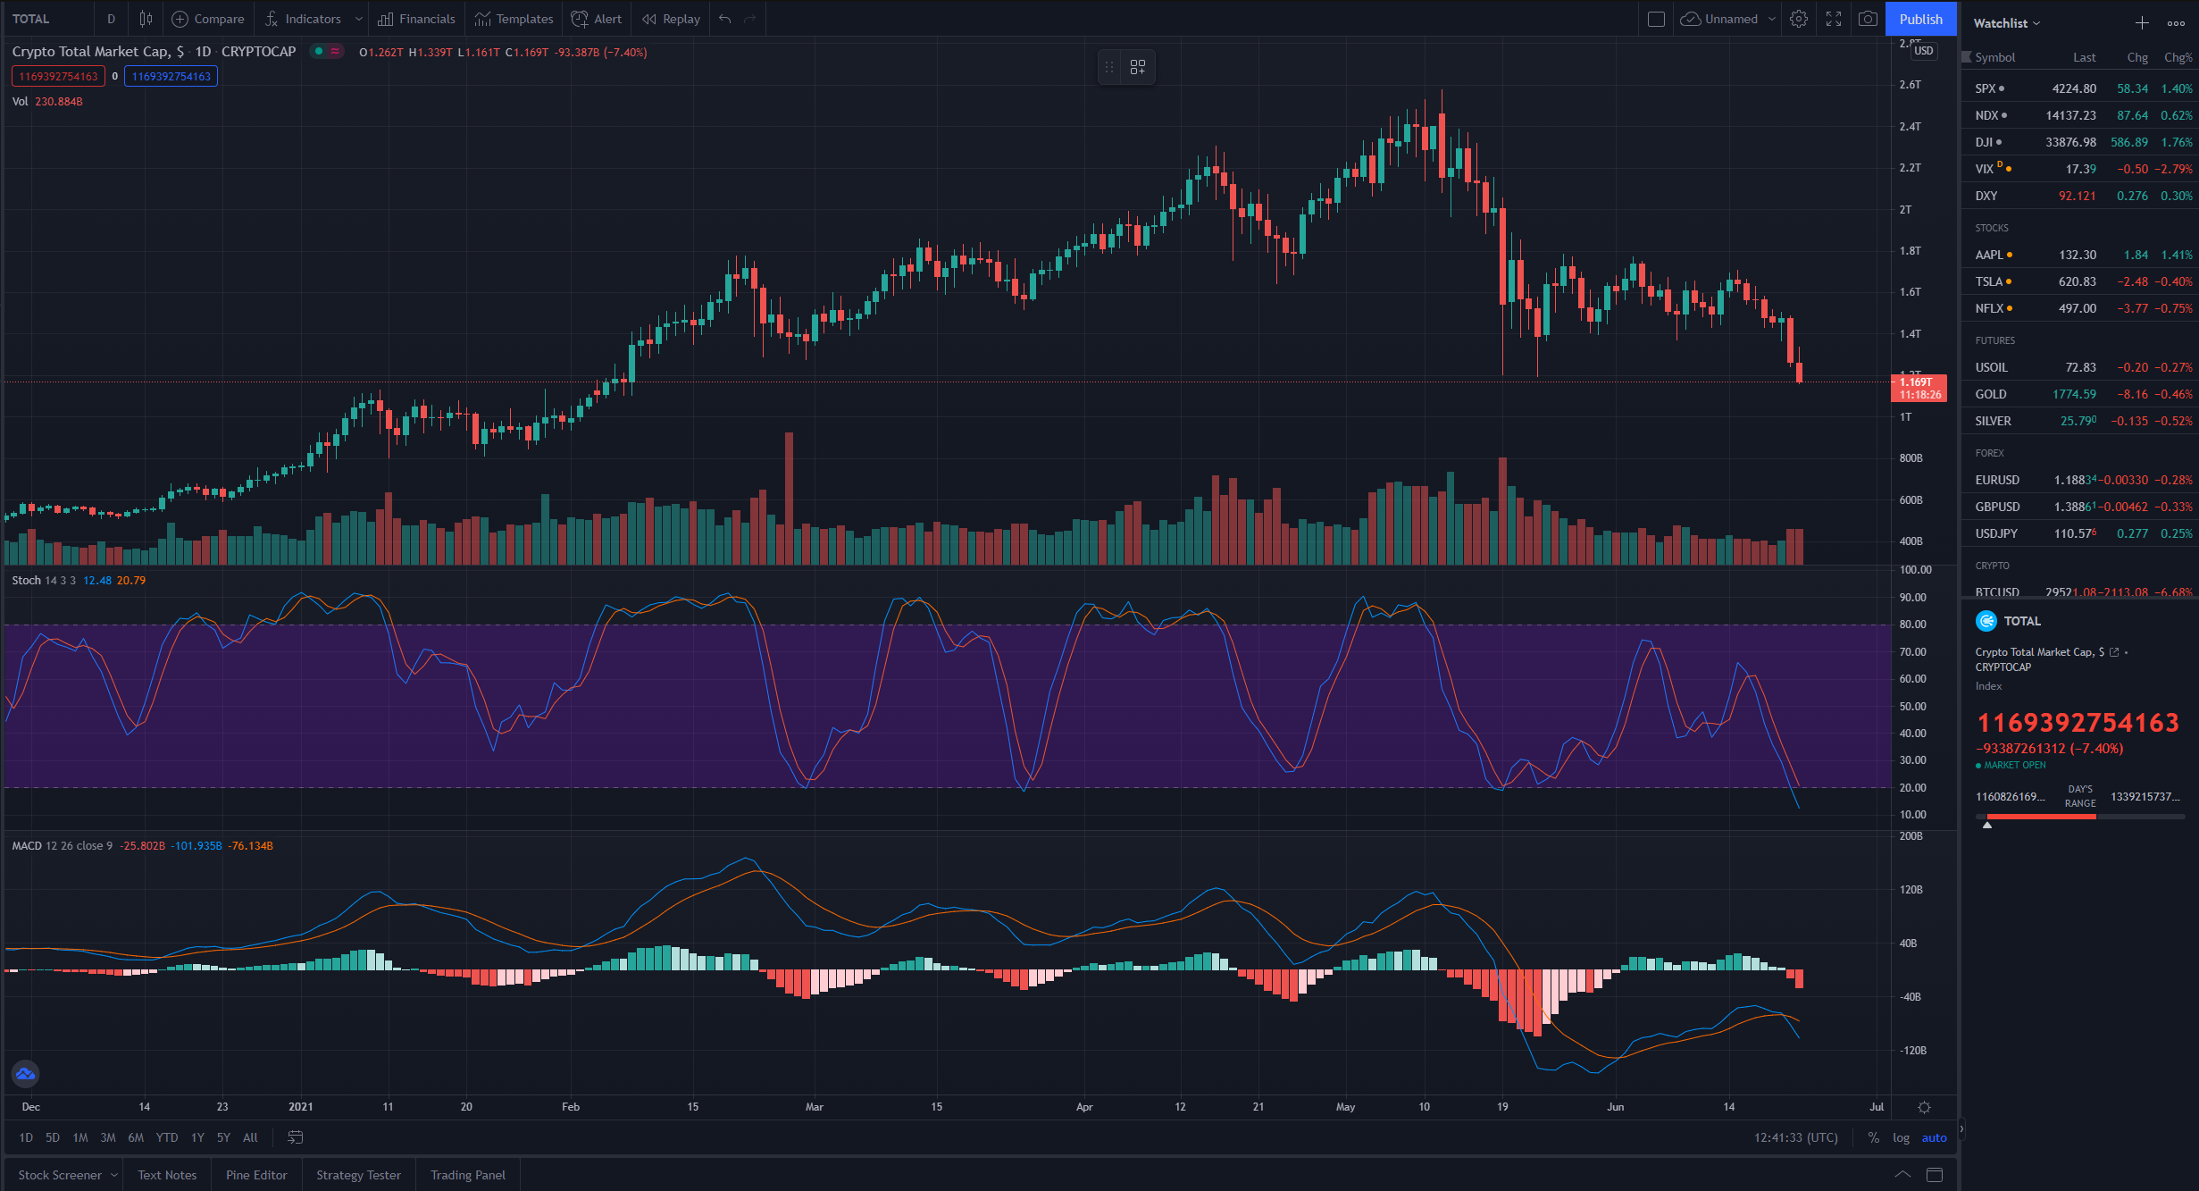This screenshot has height=1191, width=2199.
Task: Select the TSLA watchlist row
Action: point(2079,281)
